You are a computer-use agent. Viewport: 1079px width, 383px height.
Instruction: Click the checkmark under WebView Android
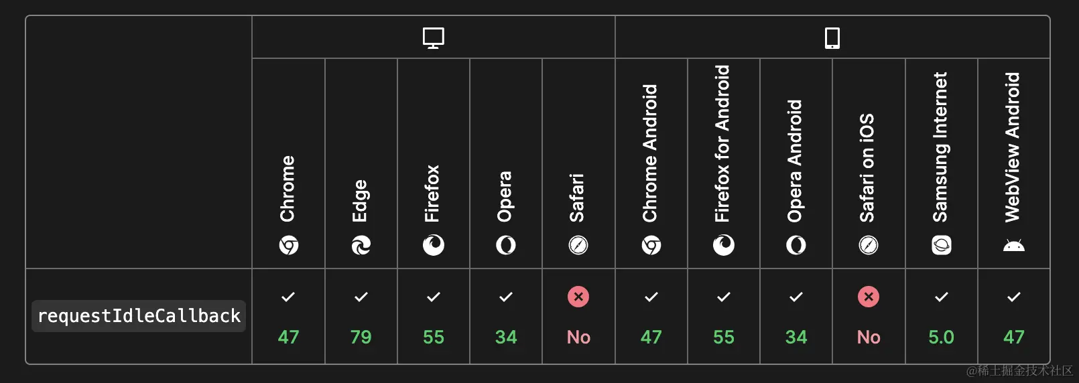1014,297
